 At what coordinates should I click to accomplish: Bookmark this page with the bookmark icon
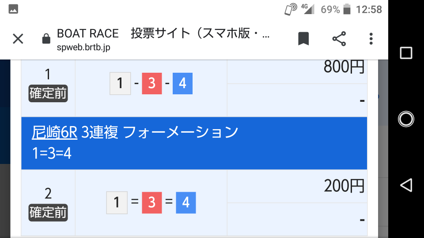pyautogui.click(x=303, y=39)
